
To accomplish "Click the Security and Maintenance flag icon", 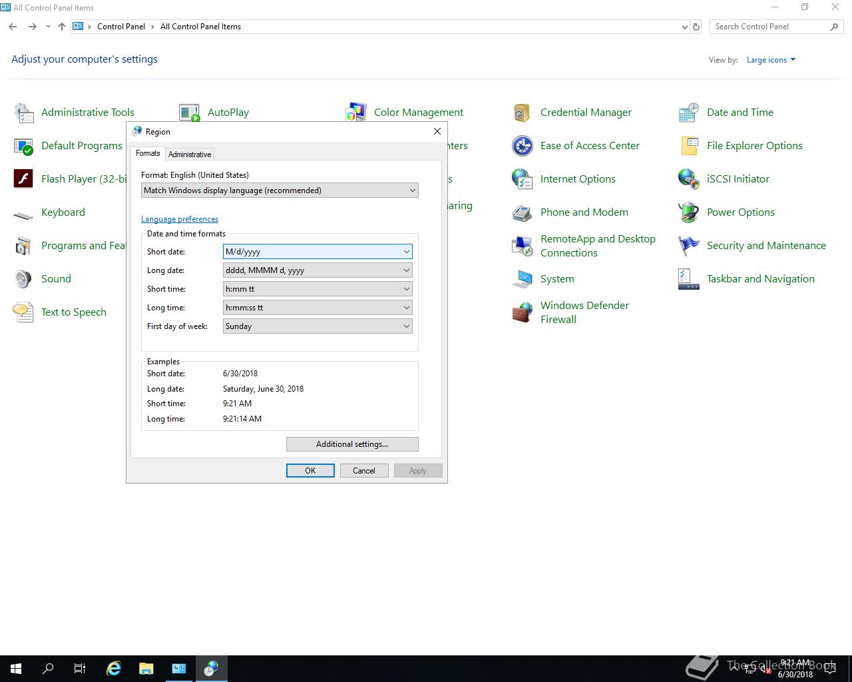I will coord(688,246).
